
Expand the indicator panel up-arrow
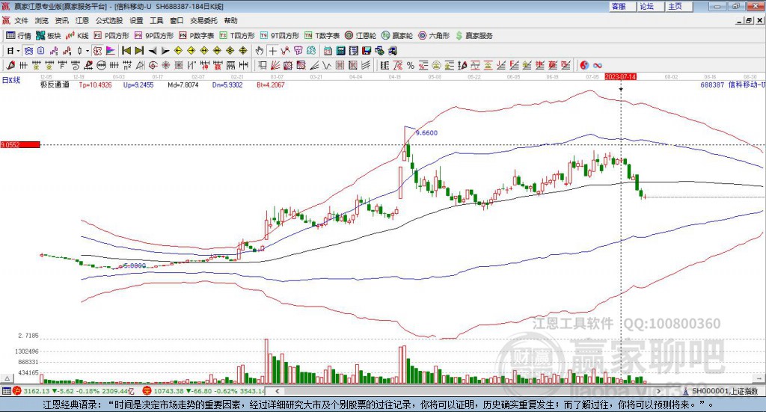coord(7,378)
